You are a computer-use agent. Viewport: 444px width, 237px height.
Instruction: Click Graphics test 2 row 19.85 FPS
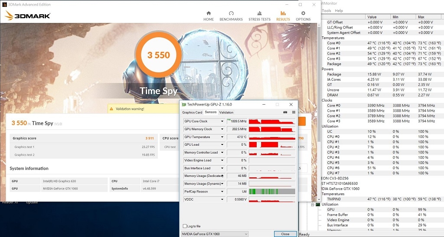pos(84,155)
